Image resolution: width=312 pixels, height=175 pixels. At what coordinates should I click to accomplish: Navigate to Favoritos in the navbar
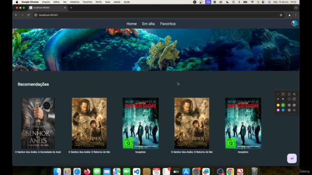(x=168, y=24)
